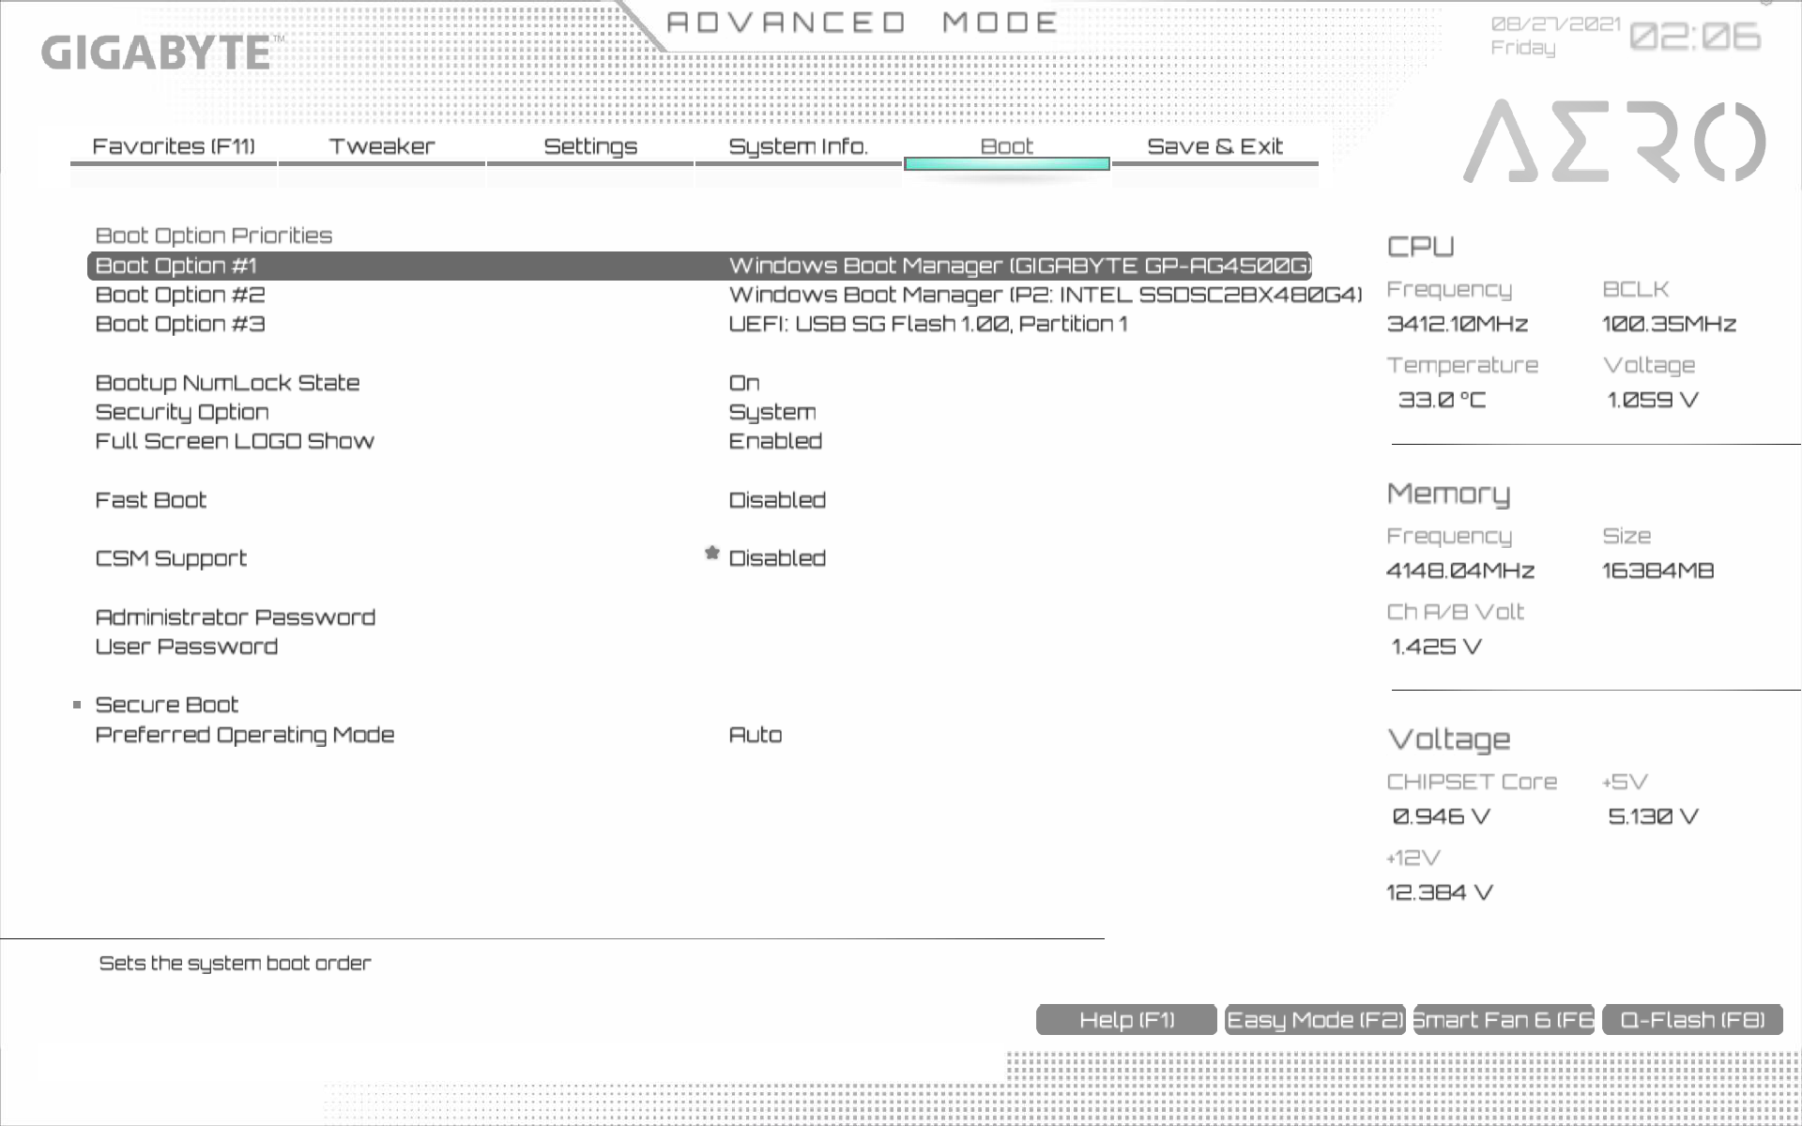This screenshot has height=1126, width=1802.
Task: Click the GIGABYTE logo
Action: [x=158, y=53]
